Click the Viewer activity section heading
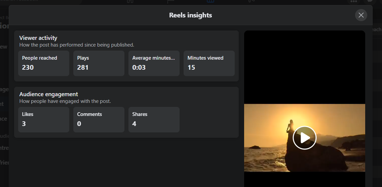 click(x=38, y=38)
